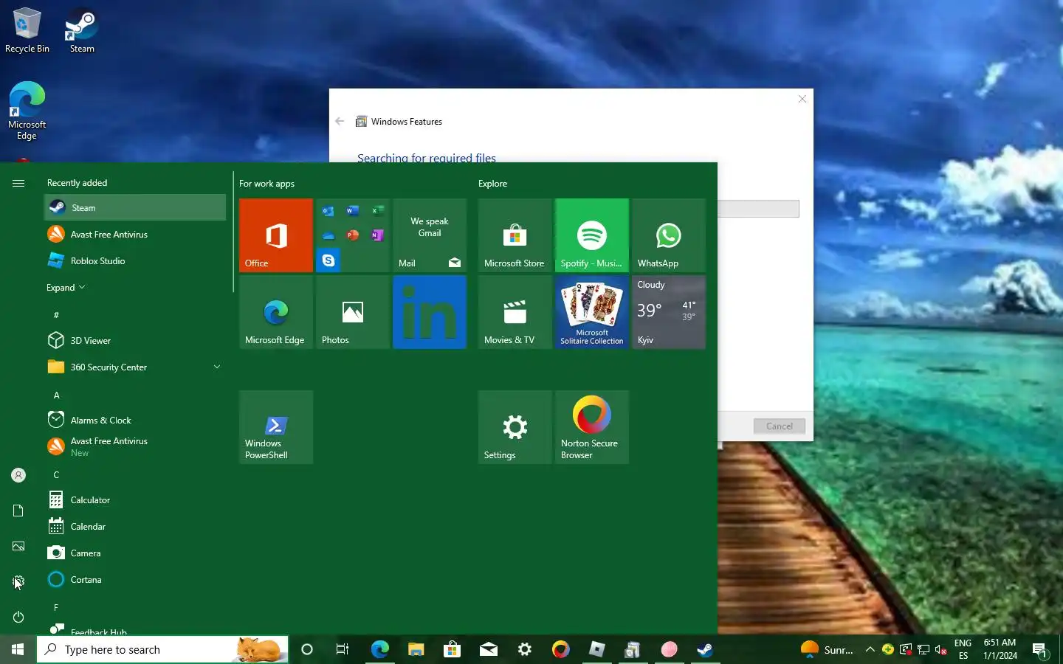This screenshot has height=664, width=1063.
Task: Open Roblox Studio from the app list
Action: pyautogui.click(x=135, y=260)
